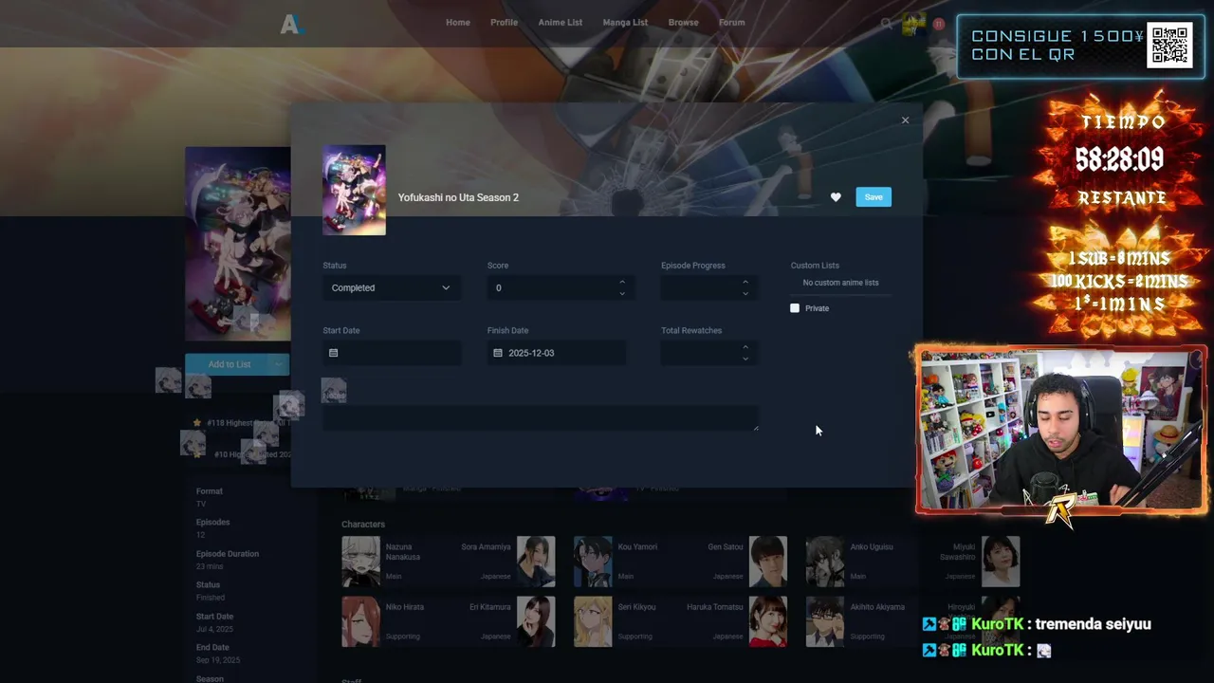
Task: Raise Episode Progress with the up arrow
Action: [x=745, y=282]
